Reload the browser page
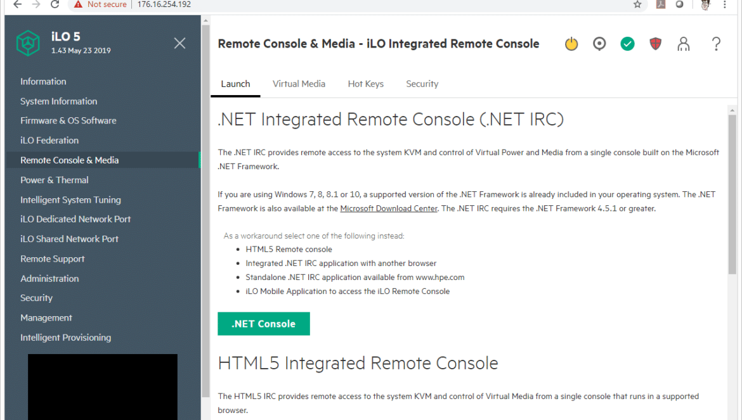Screen dimensions: 742x420 click(x=55, y=4)
